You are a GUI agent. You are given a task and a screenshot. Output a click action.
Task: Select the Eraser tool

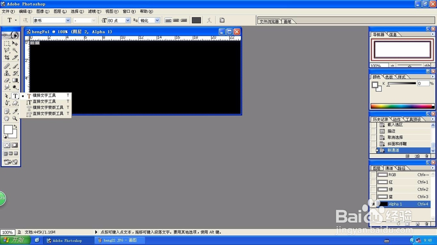7,80
